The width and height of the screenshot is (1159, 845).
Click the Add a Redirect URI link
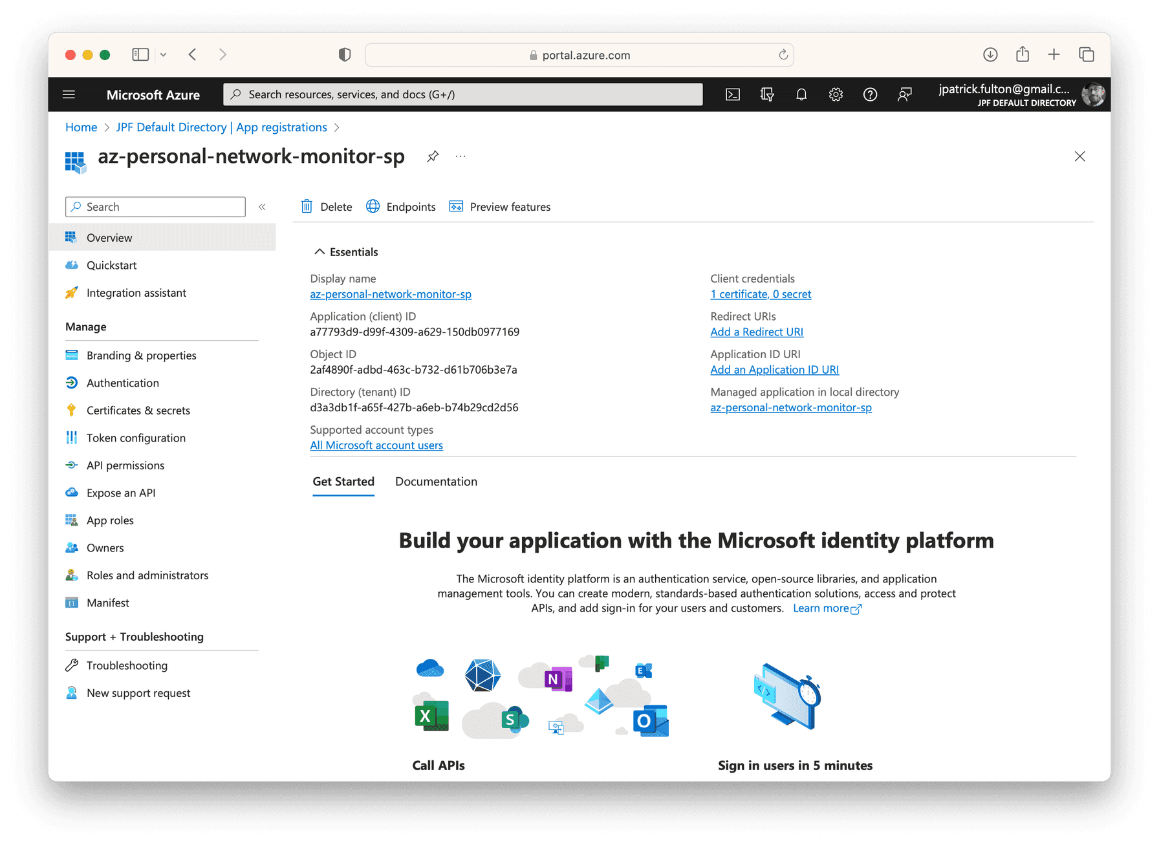[x=756, y=332]
